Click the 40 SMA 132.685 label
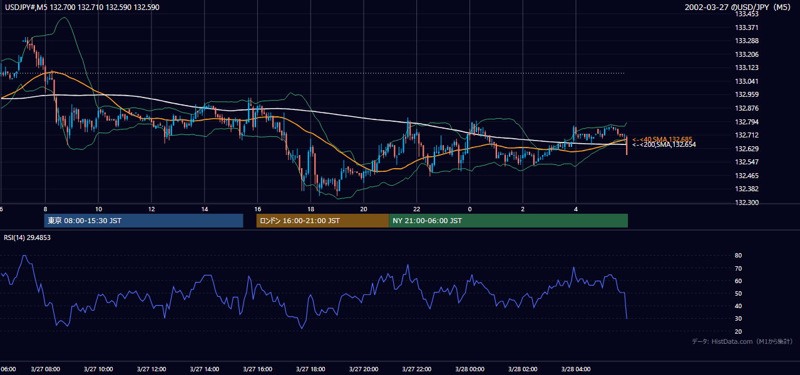Image resolution: width=800 pixels, height=375 pixels. pyautogui.click(x=662, y=139)
